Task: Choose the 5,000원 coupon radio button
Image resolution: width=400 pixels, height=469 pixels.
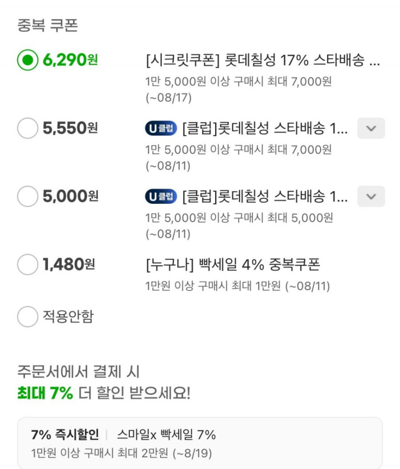Action: [x=27, y=197]
